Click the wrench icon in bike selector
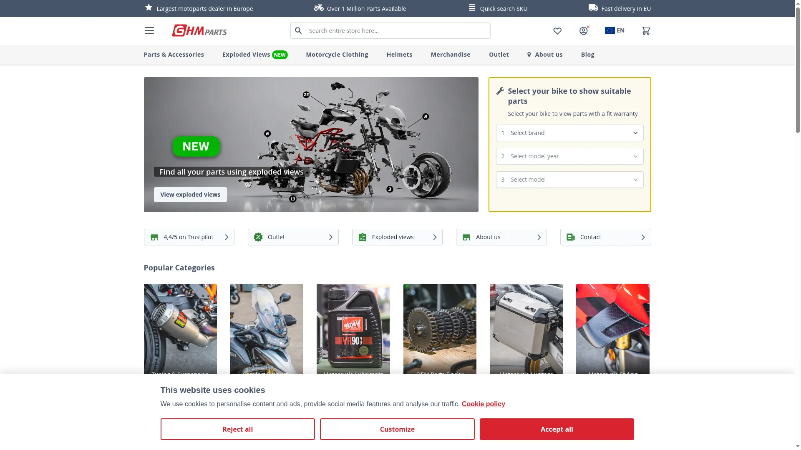 point(500,91)
